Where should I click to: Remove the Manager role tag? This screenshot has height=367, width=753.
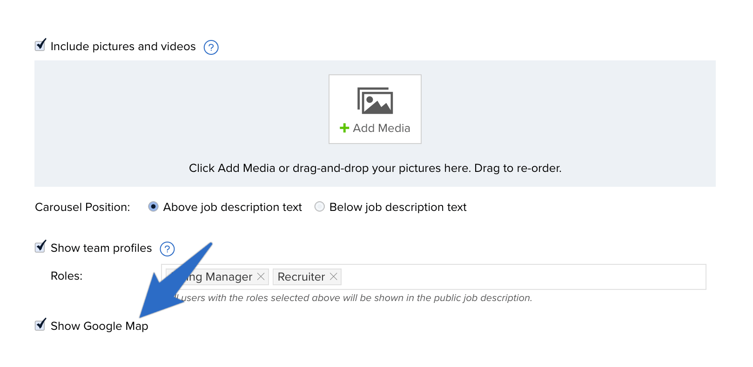[261, 276]
